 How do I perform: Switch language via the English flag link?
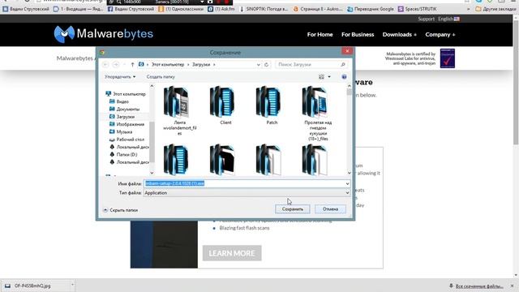pos(448,19)
